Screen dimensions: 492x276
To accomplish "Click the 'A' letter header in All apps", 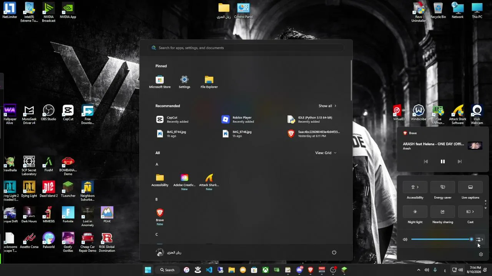I will click(x=157, y=164).
